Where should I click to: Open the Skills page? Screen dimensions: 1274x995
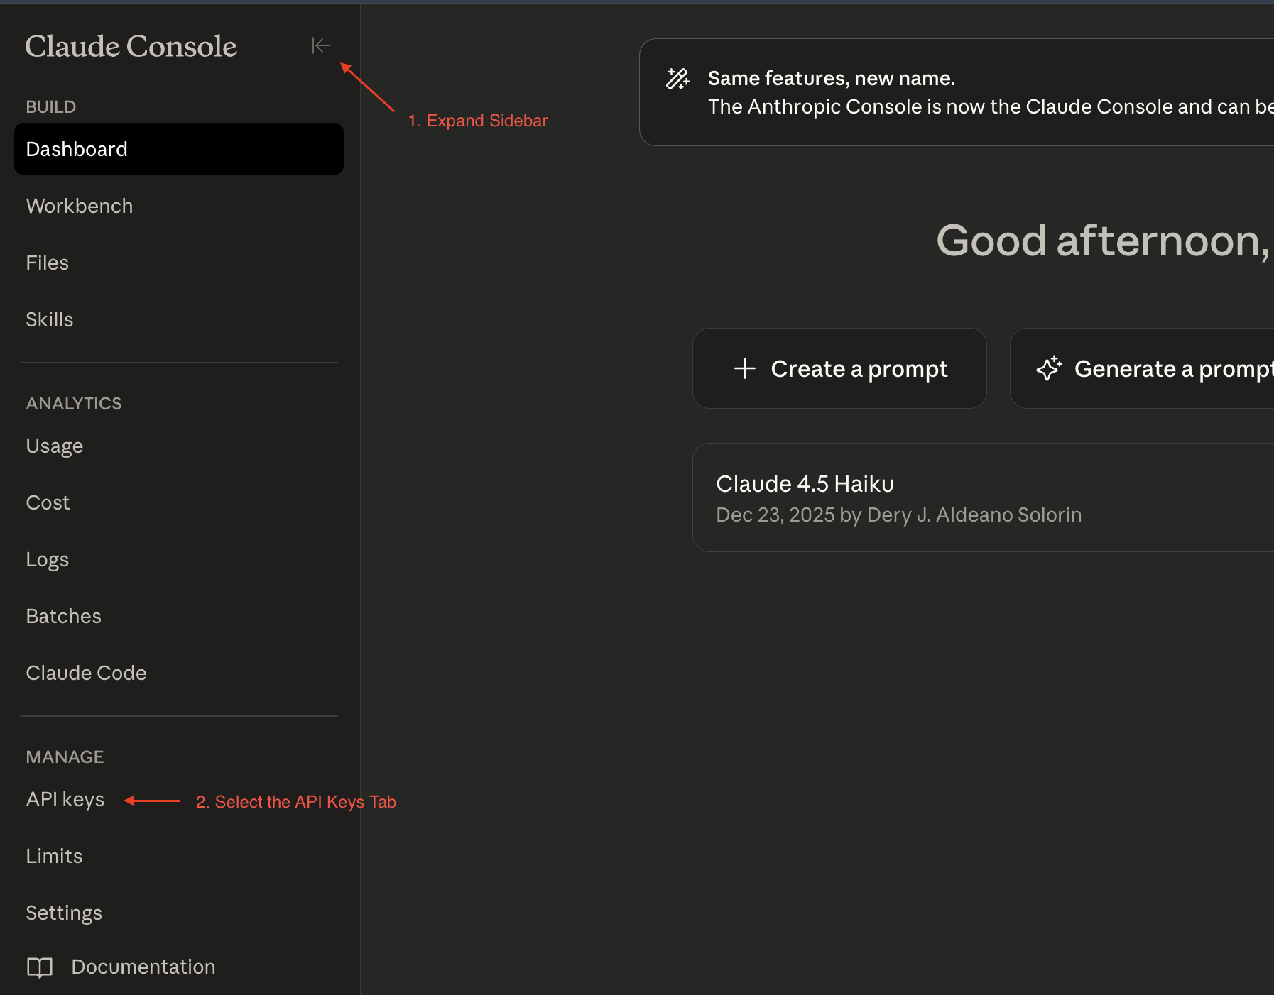coord(50,319)
